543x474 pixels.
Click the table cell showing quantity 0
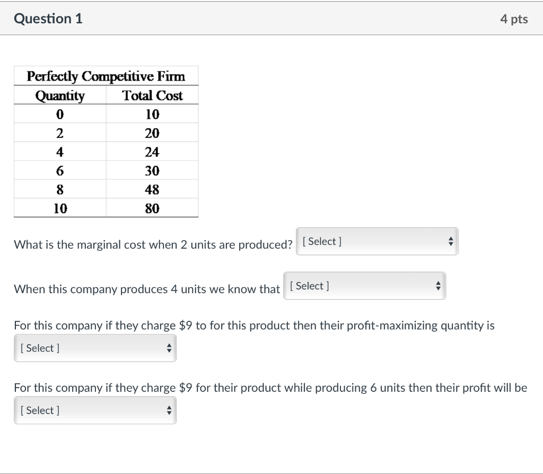point(59,114)
